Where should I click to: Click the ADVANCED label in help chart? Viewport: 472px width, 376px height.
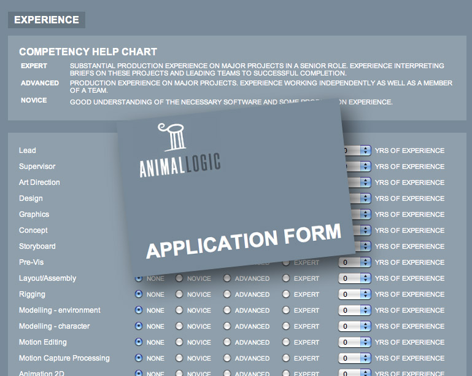click(x=40, y=83)
